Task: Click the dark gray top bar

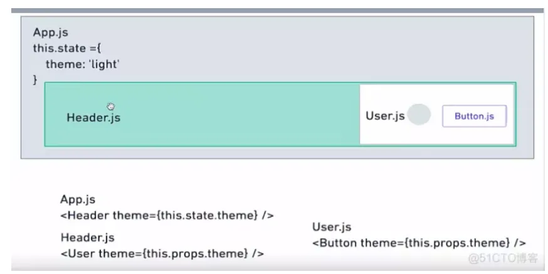Action: pyautogui.click(x=277, y=11)
